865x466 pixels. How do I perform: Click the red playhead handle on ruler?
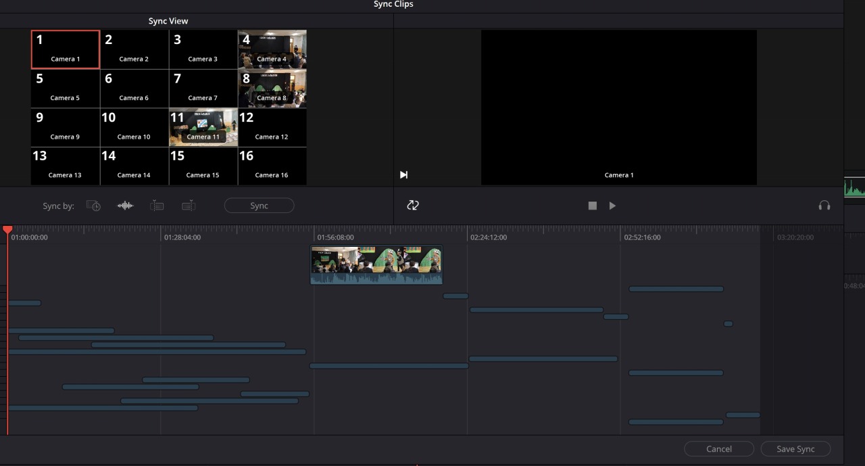click(x=7, y=231)
